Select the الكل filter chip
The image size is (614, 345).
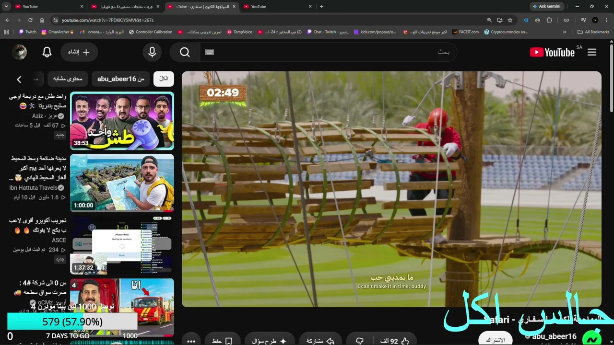164,79
